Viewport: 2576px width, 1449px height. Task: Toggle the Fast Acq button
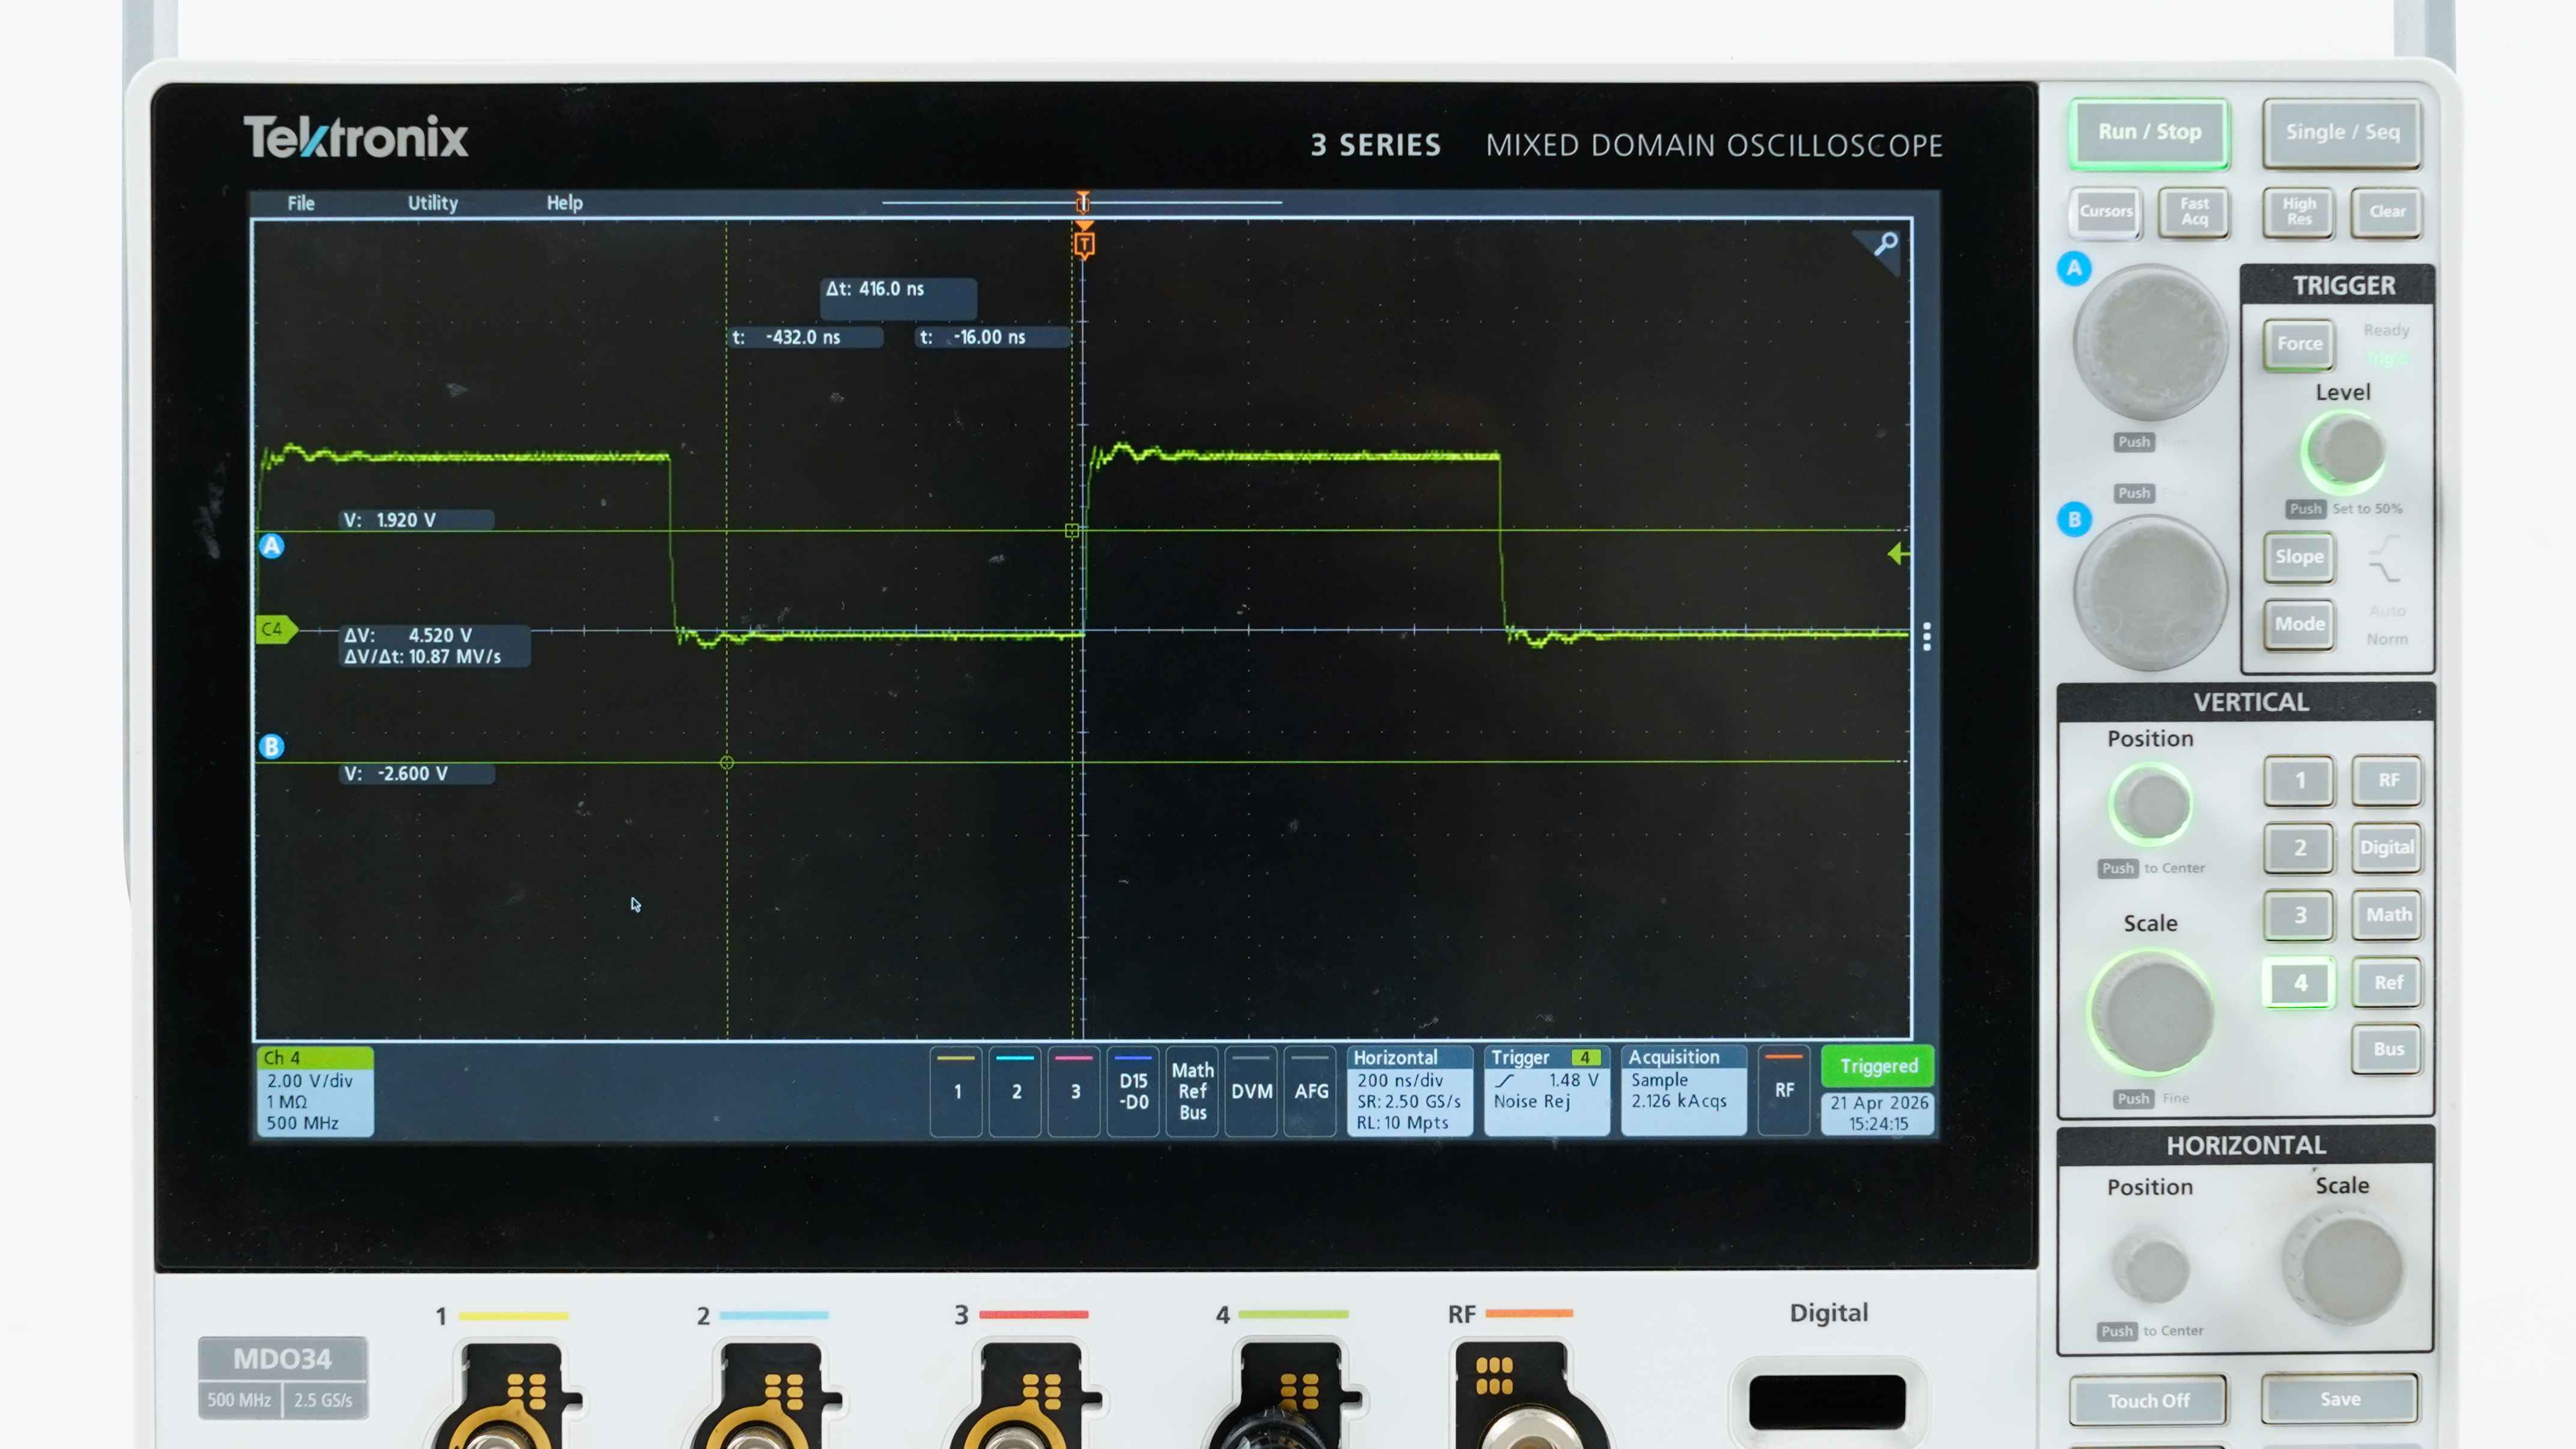pos(2194,212)
